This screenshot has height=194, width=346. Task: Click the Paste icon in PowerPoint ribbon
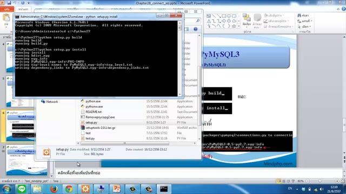tap(6, 18)
